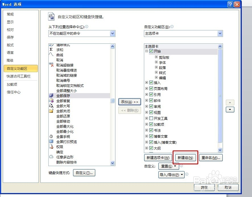Click the Close All (全部关闭) folder icon
This screenshot has height=197, width=252.
tap(51, 111)
